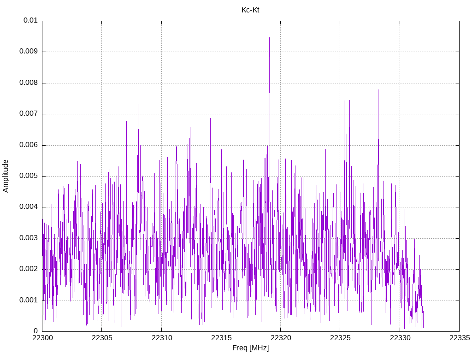Viewport: 472px width, 354px height.
Task: Click the peak near 22328 MHz
Action: point(378,90)
